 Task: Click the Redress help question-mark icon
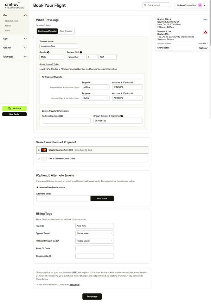click(62, 116)
